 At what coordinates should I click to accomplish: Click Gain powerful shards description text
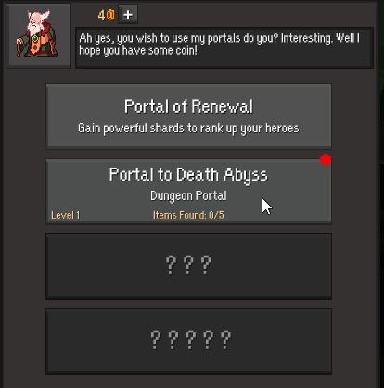point(188,128)
